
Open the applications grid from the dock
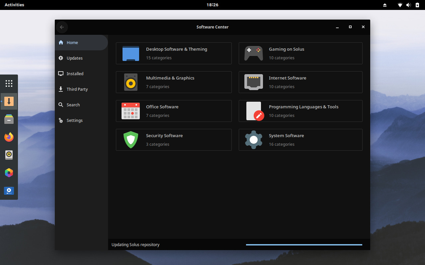point(9,83)
